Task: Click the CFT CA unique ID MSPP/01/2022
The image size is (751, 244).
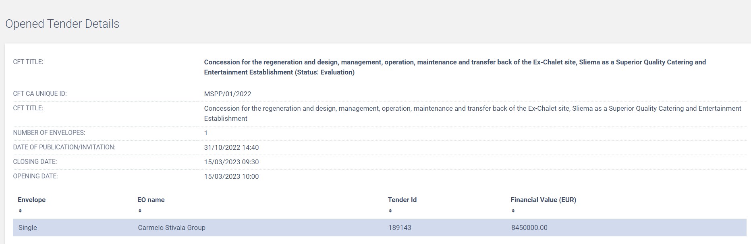Action: pos(228,94)
